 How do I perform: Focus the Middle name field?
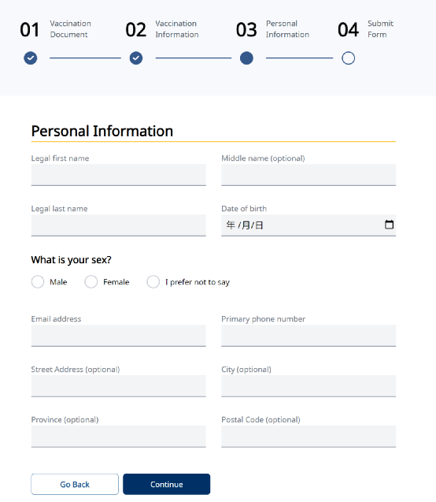[309, 175]
